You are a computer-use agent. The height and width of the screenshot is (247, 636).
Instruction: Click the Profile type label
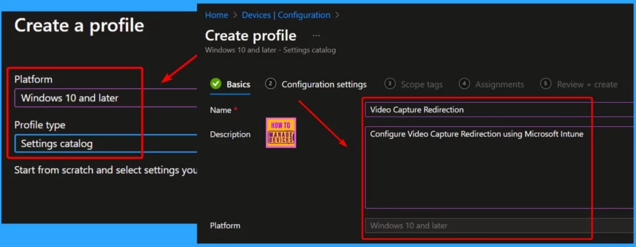pyautogui.click(x=40, y=125)
